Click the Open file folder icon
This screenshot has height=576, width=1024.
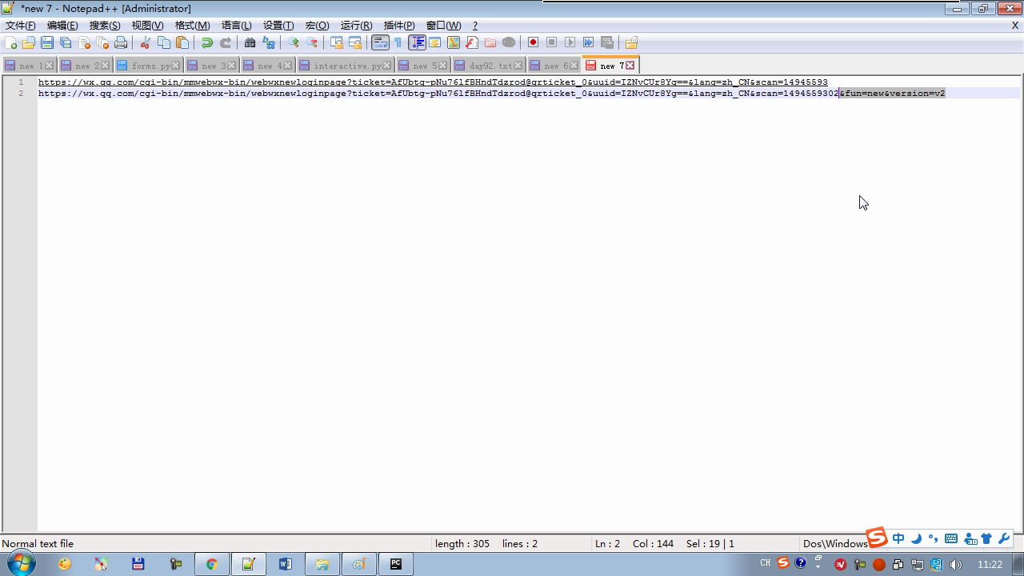click(29, 42)
